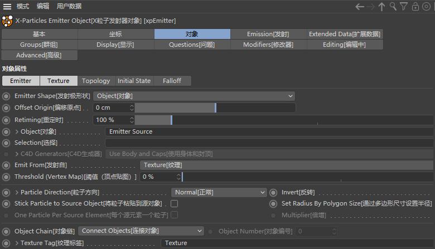Image resolution: width=435 pixels, height=249 pixels.
Task: Open Emit From Texture dropdown
Action: pos(287,165)
